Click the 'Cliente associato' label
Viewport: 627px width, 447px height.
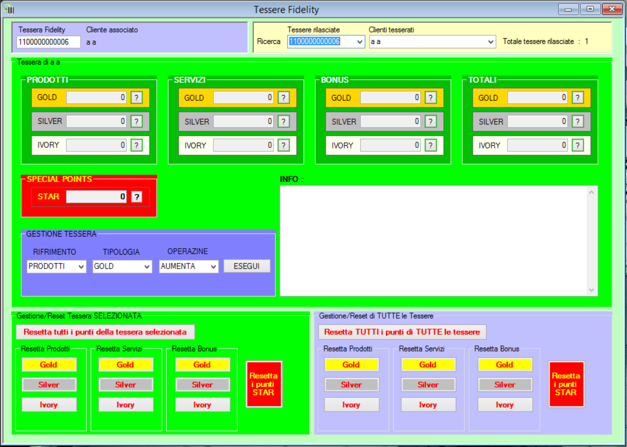coord(112,30)
